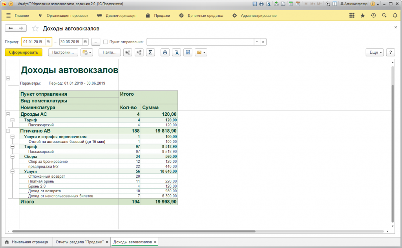This screenshot has height=248, width=402.
Task: Collapse the Птичкино АВ group
Action: pyautogui.click(x=8, y=131)
